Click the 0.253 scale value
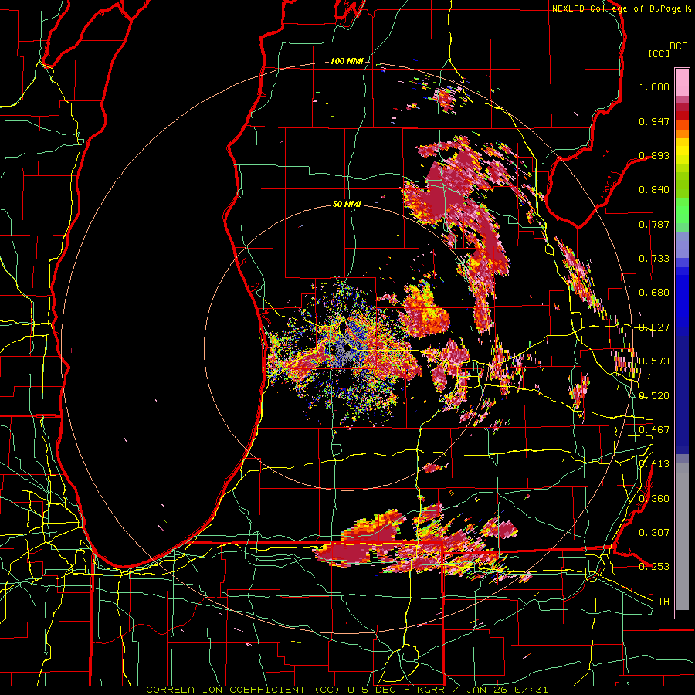Screen dimensions: 695x695 (654, 567)
